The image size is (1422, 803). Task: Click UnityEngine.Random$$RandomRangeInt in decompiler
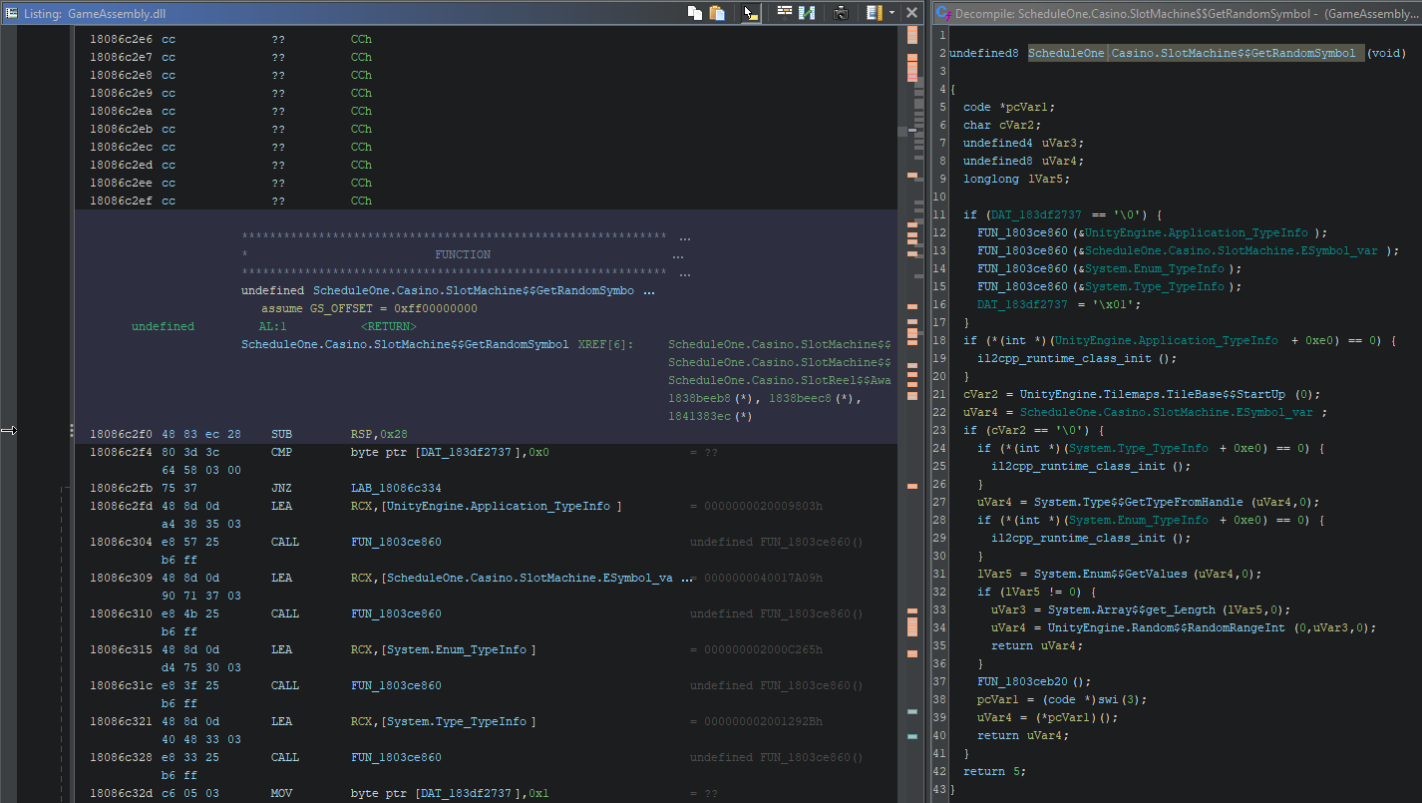click(x=1166, y=627)
